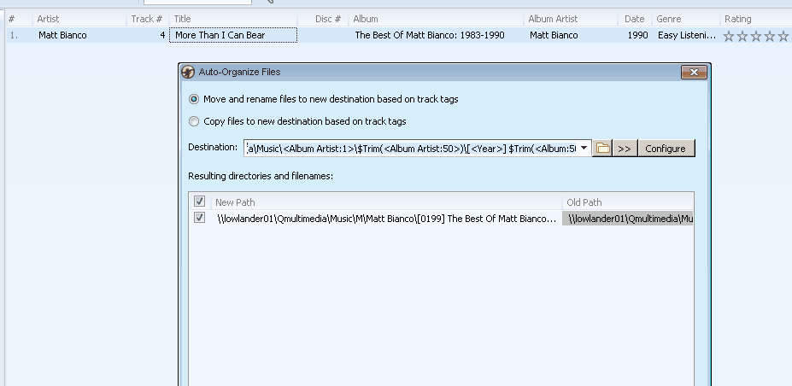
Task: Click inside the Destination path text field
Action: [x=410, y=149]
